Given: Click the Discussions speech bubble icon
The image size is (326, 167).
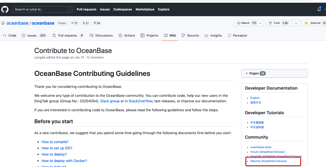Looking at the screenshot, I should (x=91, y=36).
